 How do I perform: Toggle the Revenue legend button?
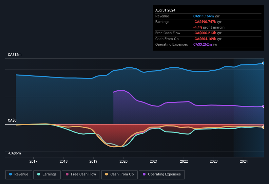click(x=19, y=175)
